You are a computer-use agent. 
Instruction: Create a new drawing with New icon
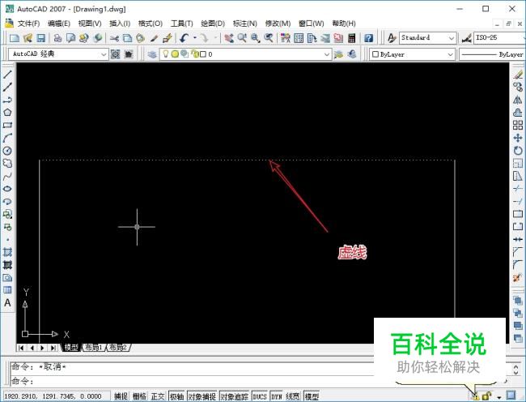[15, 38]
